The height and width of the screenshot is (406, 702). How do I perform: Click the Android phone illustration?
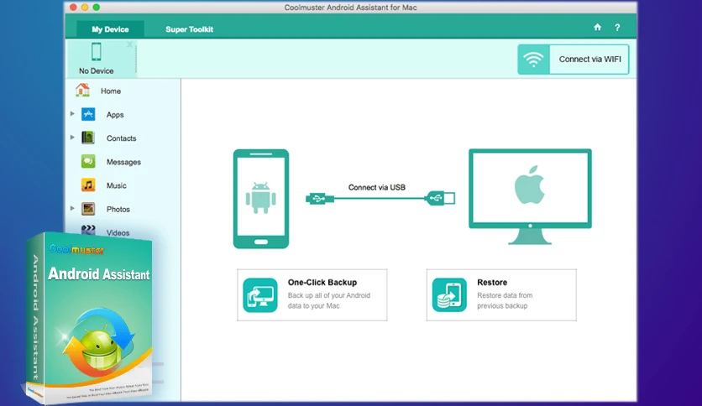pyautogui.click(x=261, y=199)
